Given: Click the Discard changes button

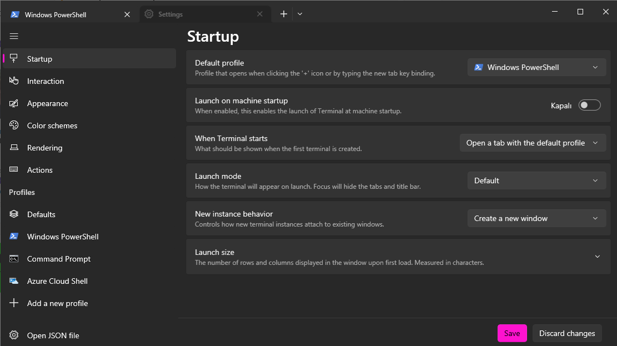Looking at the screenshot, I should point(567,333).
